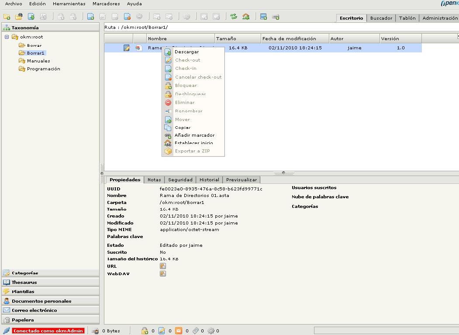
Task: Sort by the Autor column header
Action: (354, 38)
